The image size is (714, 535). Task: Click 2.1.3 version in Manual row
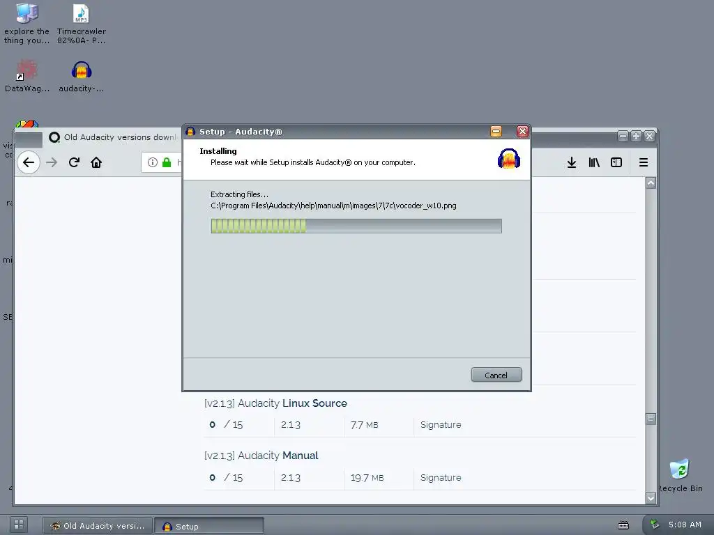pos(291,478)
